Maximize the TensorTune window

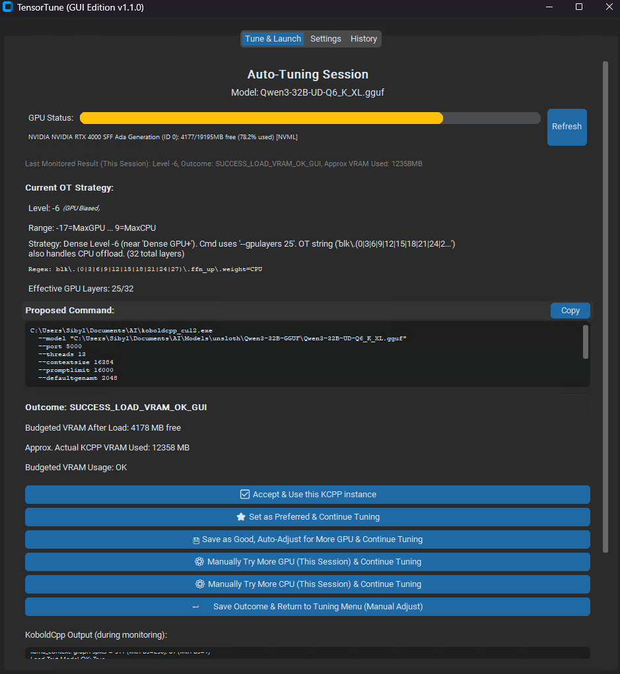tap(579, 7)
